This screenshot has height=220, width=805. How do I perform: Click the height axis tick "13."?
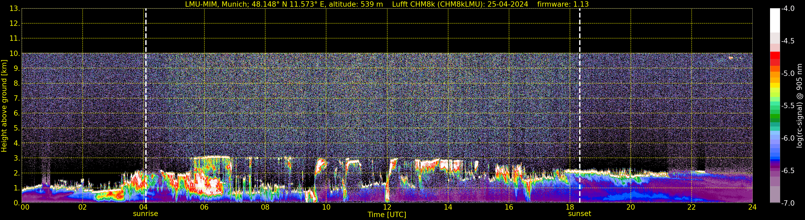15,9
